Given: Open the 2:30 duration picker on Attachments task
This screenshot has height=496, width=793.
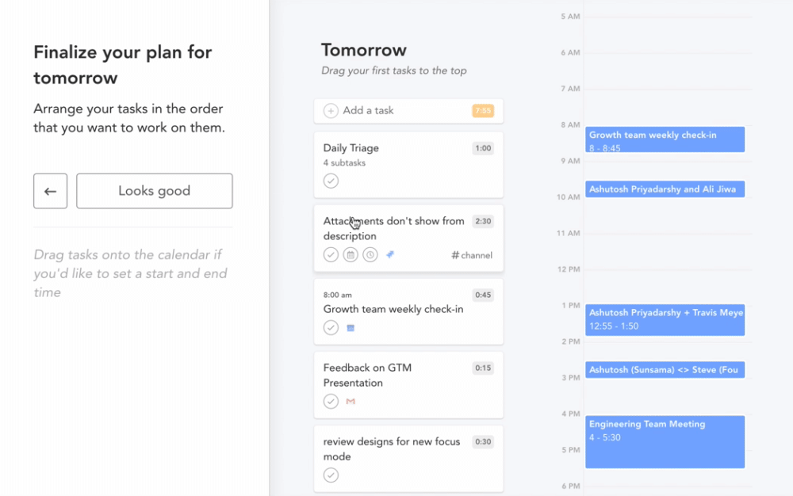Looking at the screenshot, I should click(x=483, y=221).
